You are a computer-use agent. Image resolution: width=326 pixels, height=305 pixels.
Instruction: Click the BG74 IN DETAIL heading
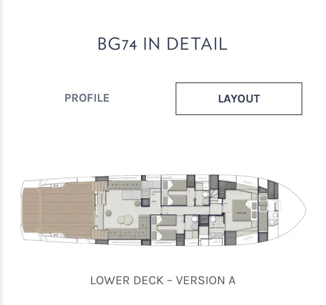(163, 44)
